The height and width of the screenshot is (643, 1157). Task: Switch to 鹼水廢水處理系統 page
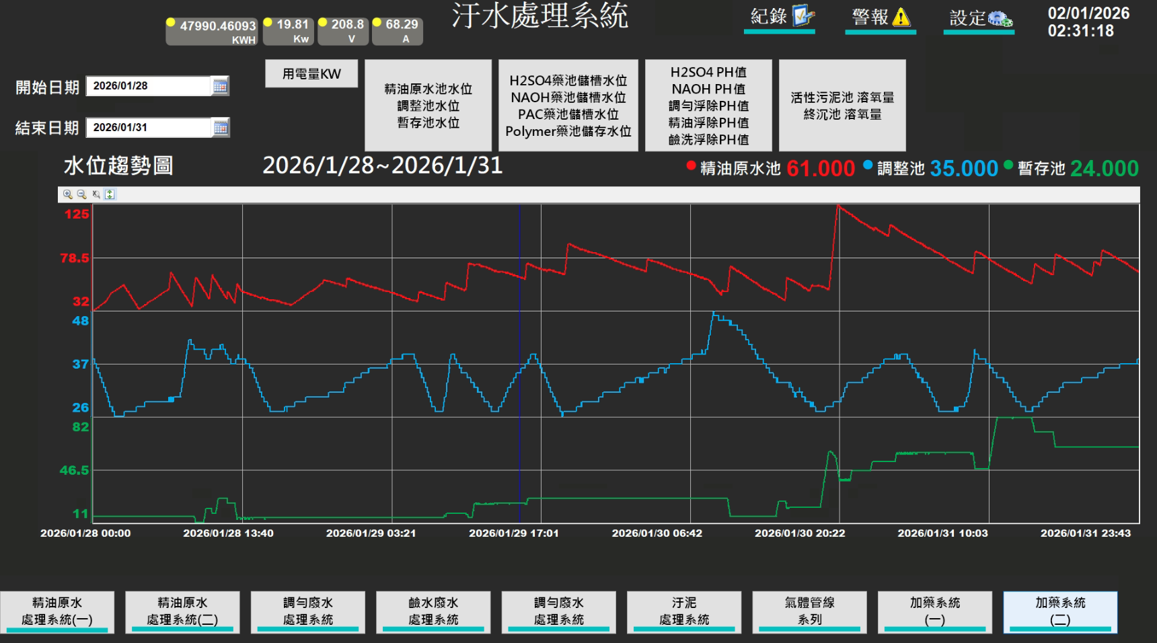[433, 611]
